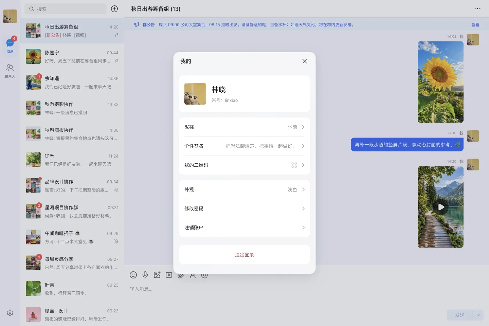Select the 秋游海报协作 chat
This screenshot has height=326, width=489.
(72, 134)
